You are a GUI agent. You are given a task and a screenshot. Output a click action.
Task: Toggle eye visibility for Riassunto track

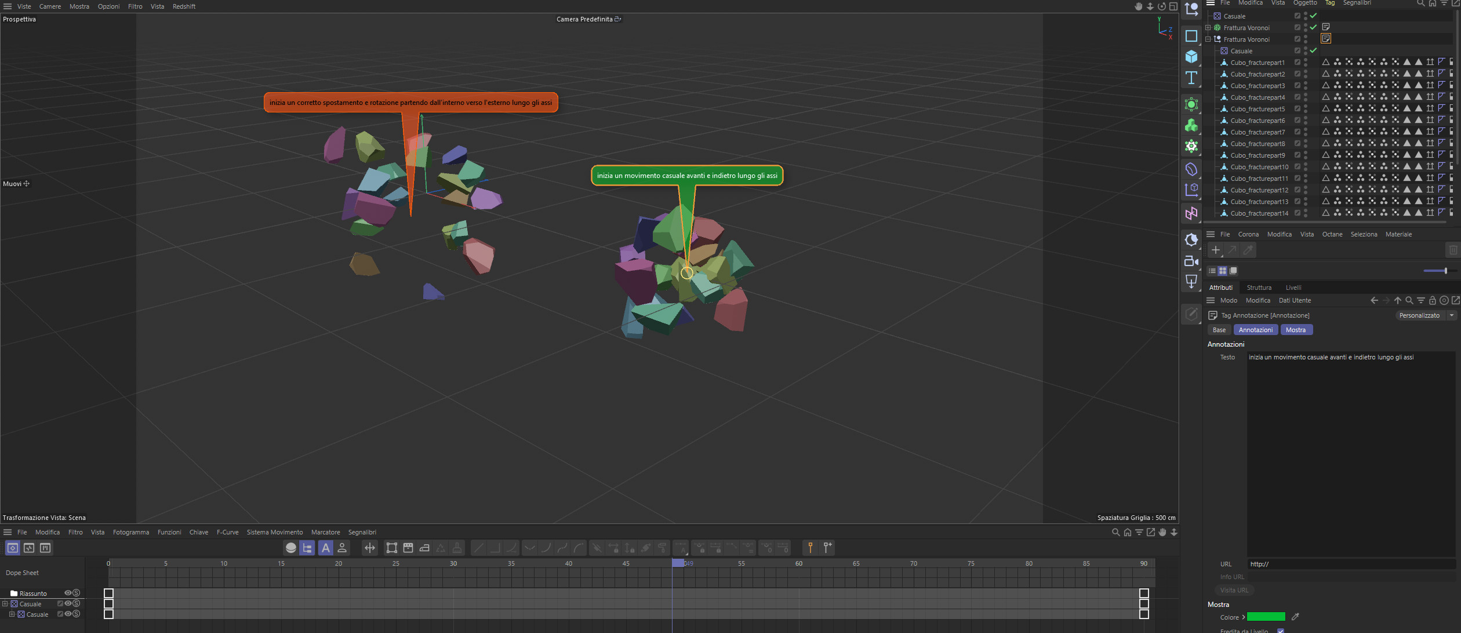68,593
